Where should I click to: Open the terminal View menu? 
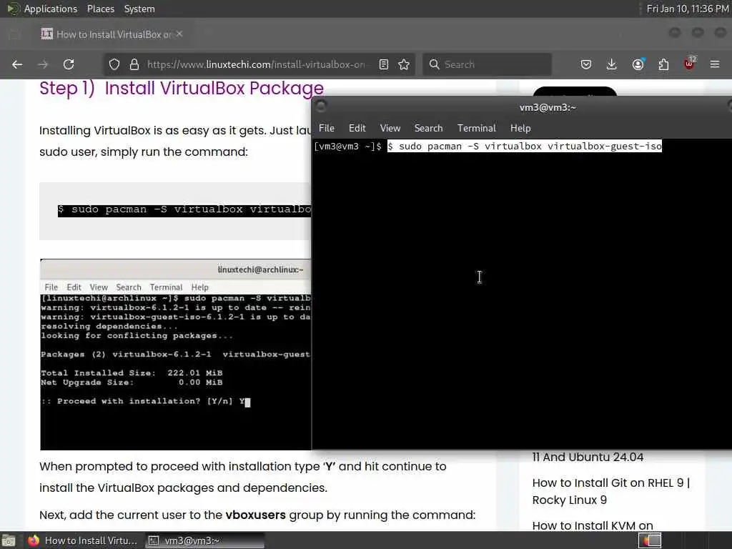click(x=390, y=128)
